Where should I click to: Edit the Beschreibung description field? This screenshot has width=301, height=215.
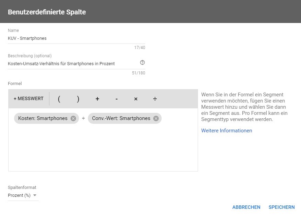tap(73, 64)
